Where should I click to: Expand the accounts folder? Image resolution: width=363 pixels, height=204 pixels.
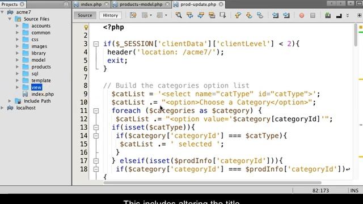(18, 25)
